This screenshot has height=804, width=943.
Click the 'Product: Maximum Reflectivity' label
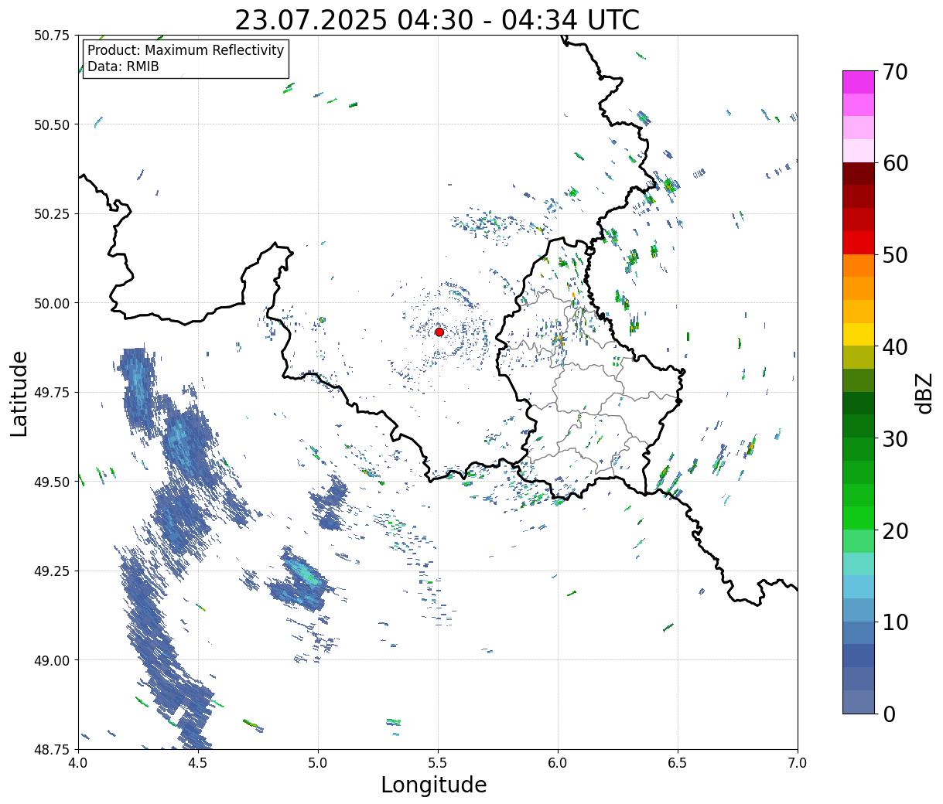click(x=186, y=50)
